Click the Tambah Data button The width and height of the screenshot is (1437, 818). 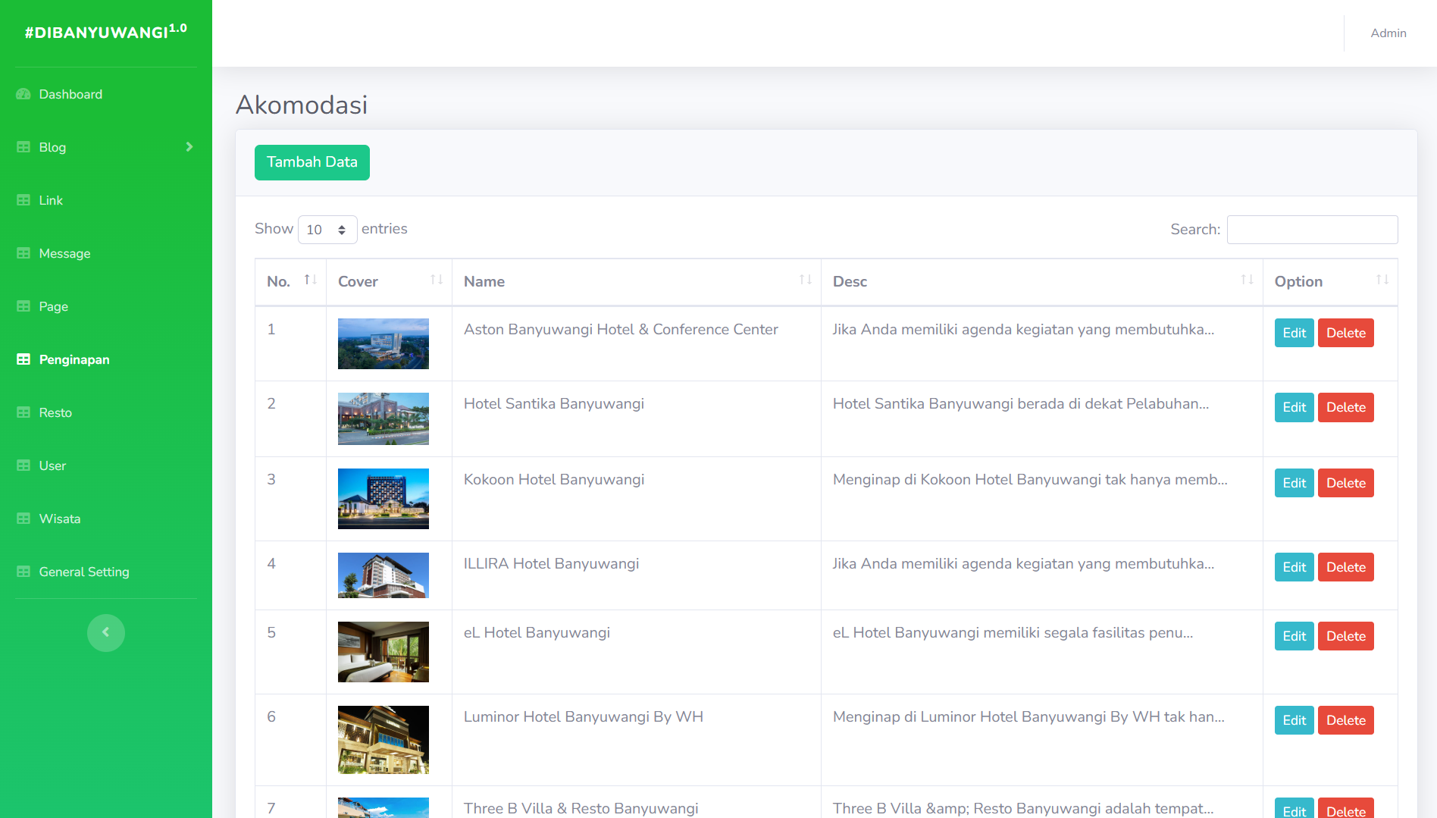click(x=312, y=162)
